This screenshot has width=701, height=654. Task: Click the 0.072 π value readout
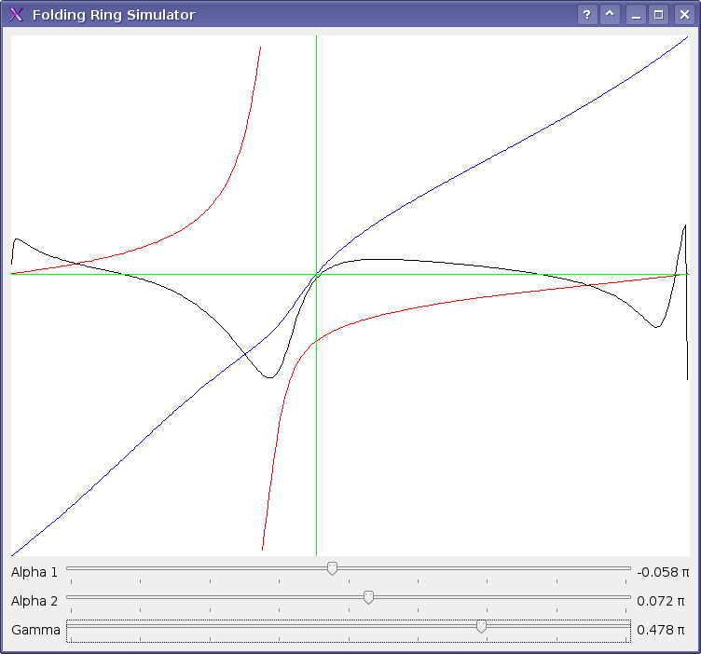pyautogui.click(x=662, y=601)
